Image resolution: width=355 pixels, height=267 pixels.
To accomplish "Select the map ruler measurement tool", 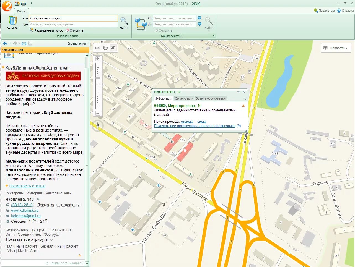I will (97, 48).
